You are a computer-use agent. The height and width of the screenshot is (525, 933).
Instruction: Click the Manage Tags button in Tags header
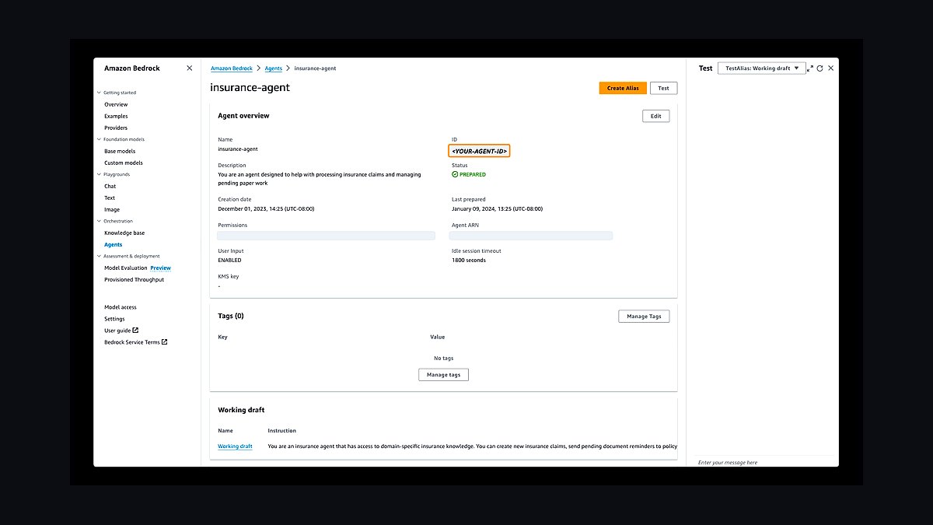[644, 316]
